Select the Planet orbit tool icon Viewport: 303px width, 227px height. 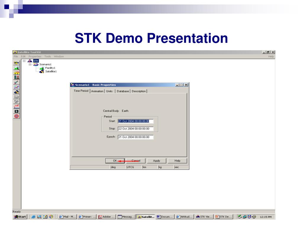tap(17, 87)
